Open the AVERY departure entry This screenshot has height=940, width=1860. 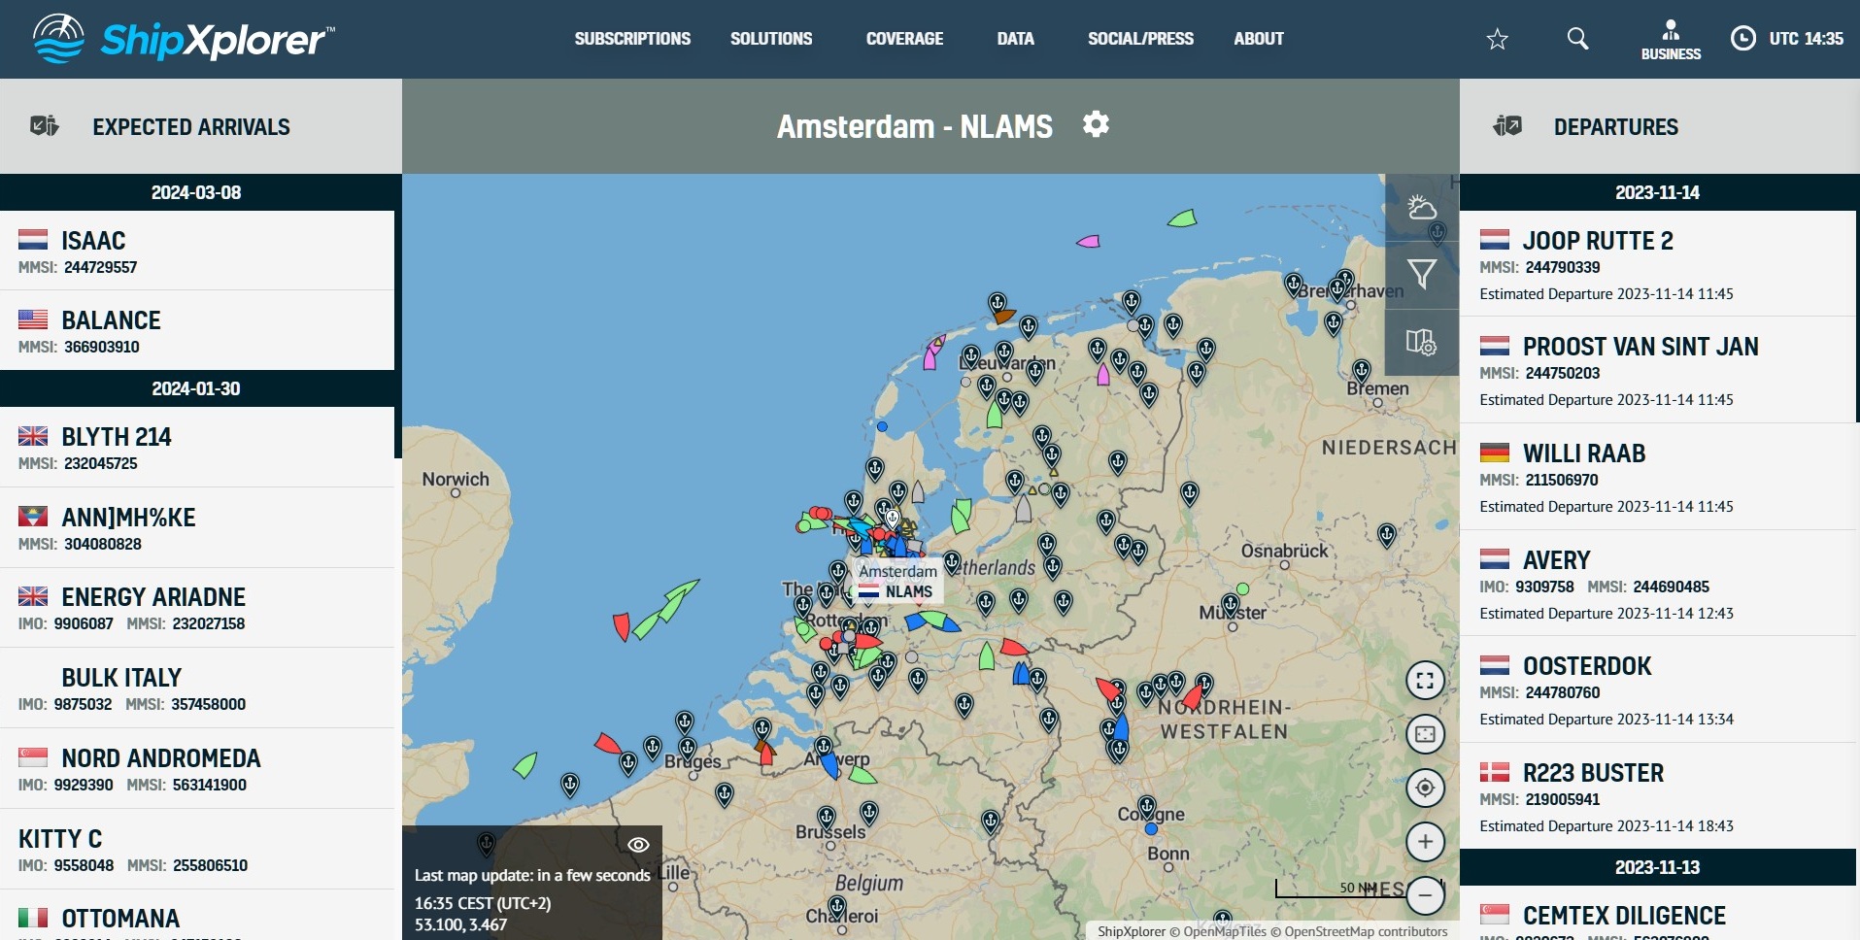coord(1657,583)
